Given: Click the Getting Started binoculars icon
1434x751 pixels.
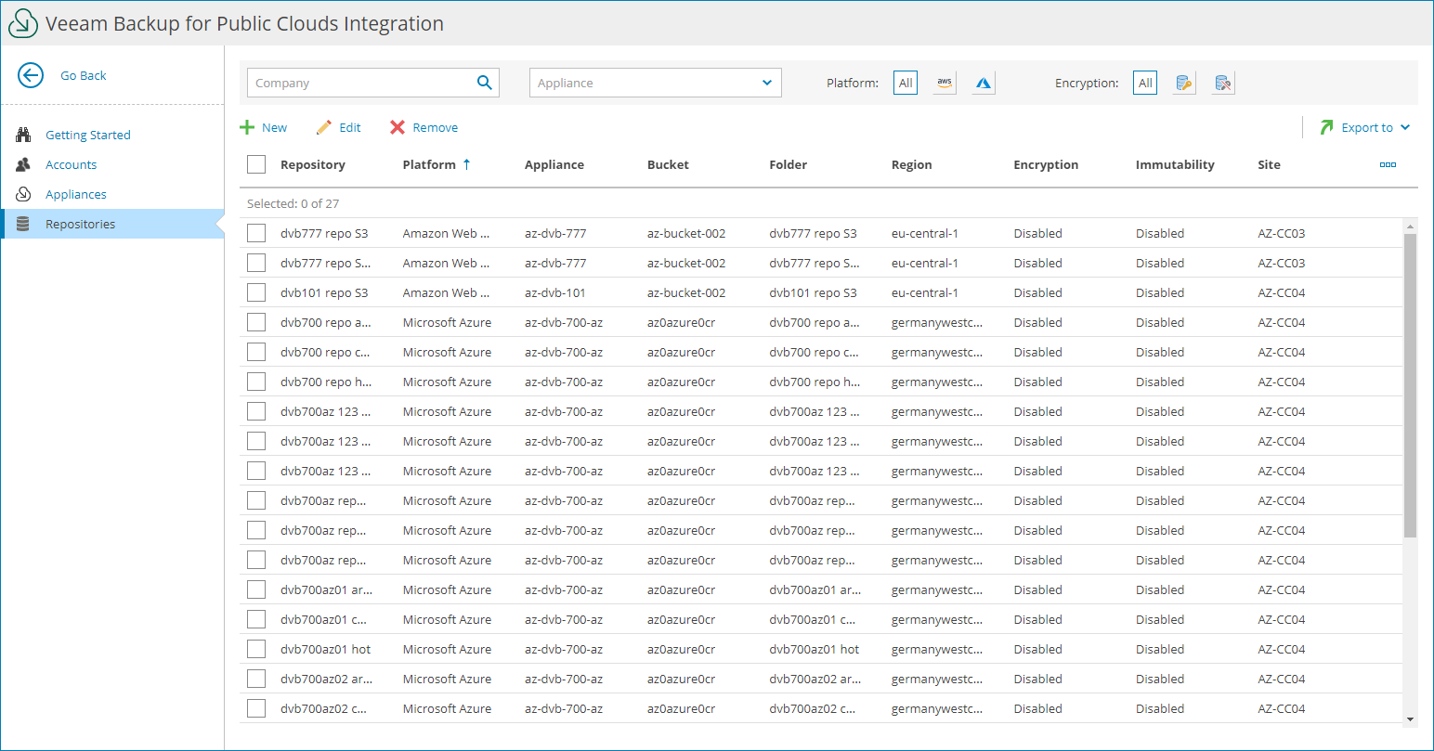Looking at the screenshot, I should coord(22,134).
